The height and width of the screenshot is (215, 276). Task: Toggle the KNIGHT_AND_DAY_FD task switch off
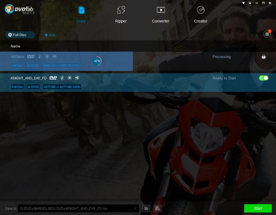point(264,78)
